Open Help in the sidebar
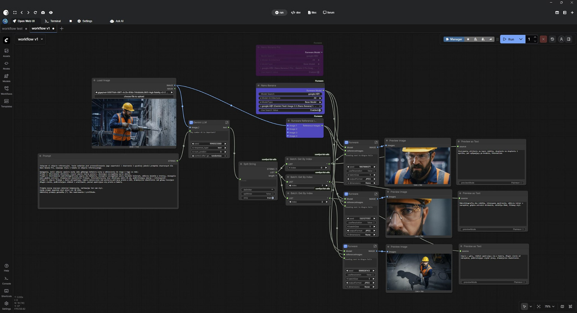The height and width of the screenshot is (313, 577). [6, 268]
